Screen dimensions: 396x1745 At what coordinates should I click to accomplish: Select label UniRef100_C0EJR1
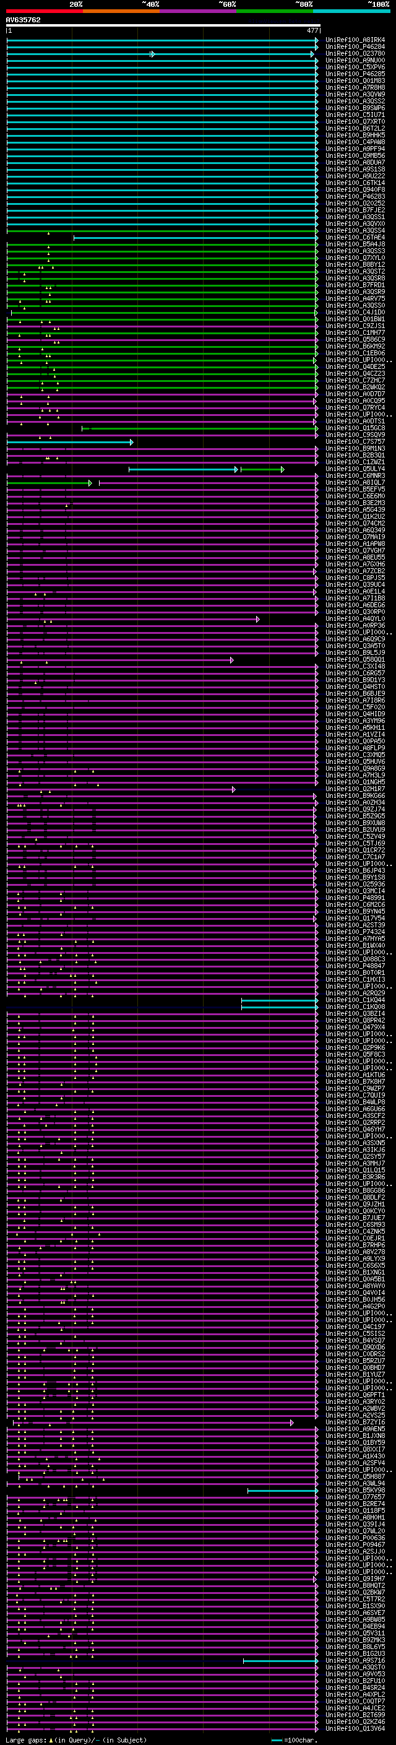click(x=355, y=1238)
